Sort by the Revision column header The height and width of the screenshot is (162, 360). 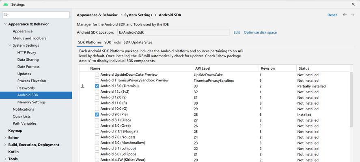[278, 68]
